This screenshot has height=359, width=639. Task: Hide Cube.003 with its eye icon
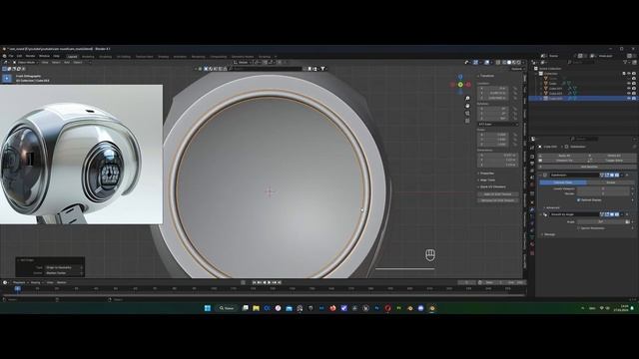(629, 98)
